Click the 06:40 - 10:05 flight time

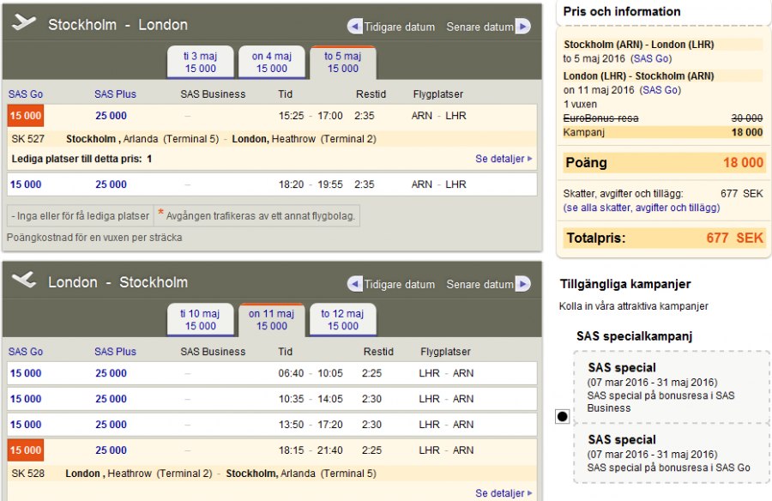tap(311, 373)
